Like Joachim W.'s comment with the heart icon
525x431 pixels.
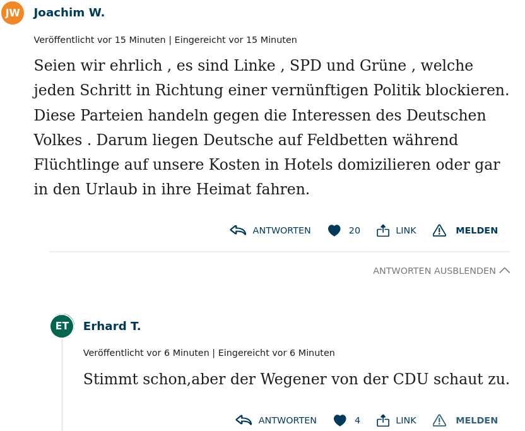[334, 231]
